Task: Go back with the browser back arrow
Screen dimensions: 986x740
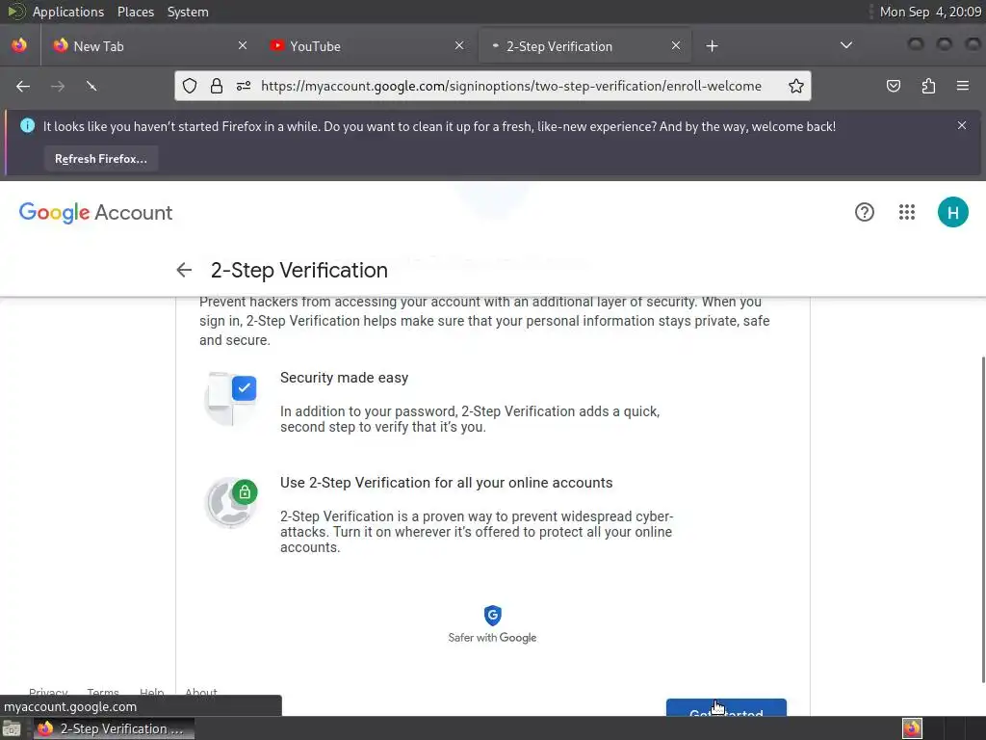Action: tap(23, 86)
